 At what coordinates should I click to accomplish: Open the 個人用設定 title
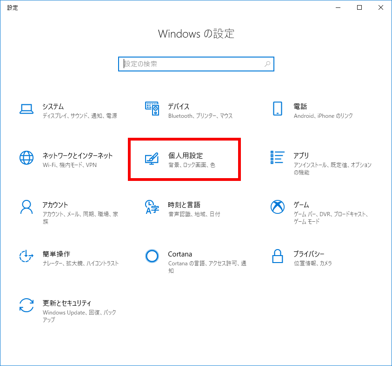[186, 155]
